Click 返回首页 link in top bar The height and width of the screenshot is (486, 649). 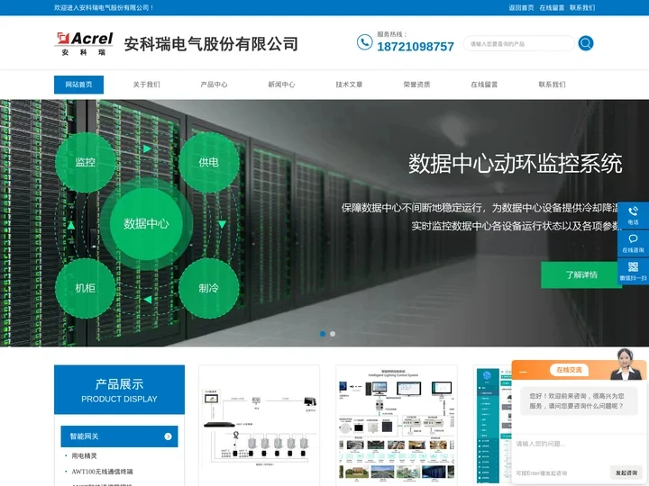(x=521, y=7)
